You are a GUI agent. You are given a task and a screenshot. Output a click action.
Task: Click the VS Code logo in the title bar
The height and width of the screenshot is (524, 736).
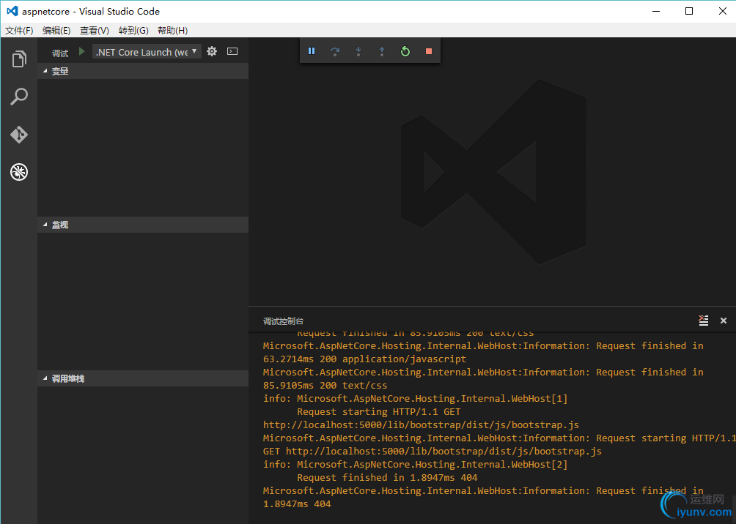click(12, 11)
